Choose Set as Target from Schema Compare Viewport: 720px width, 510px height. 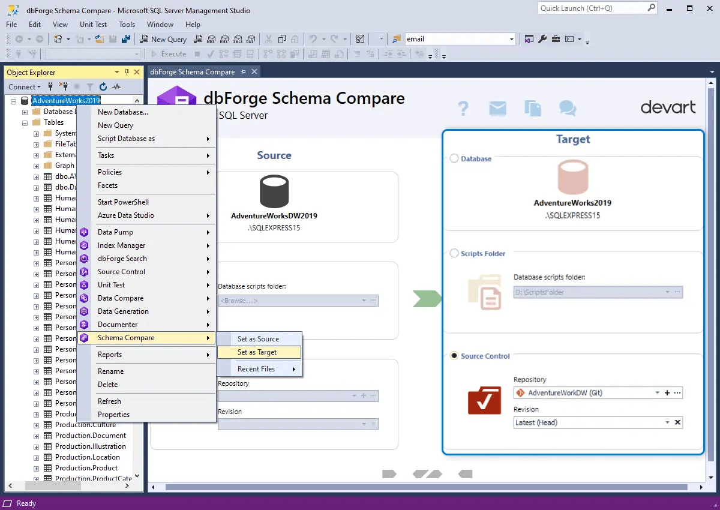(x=259, y=352)
